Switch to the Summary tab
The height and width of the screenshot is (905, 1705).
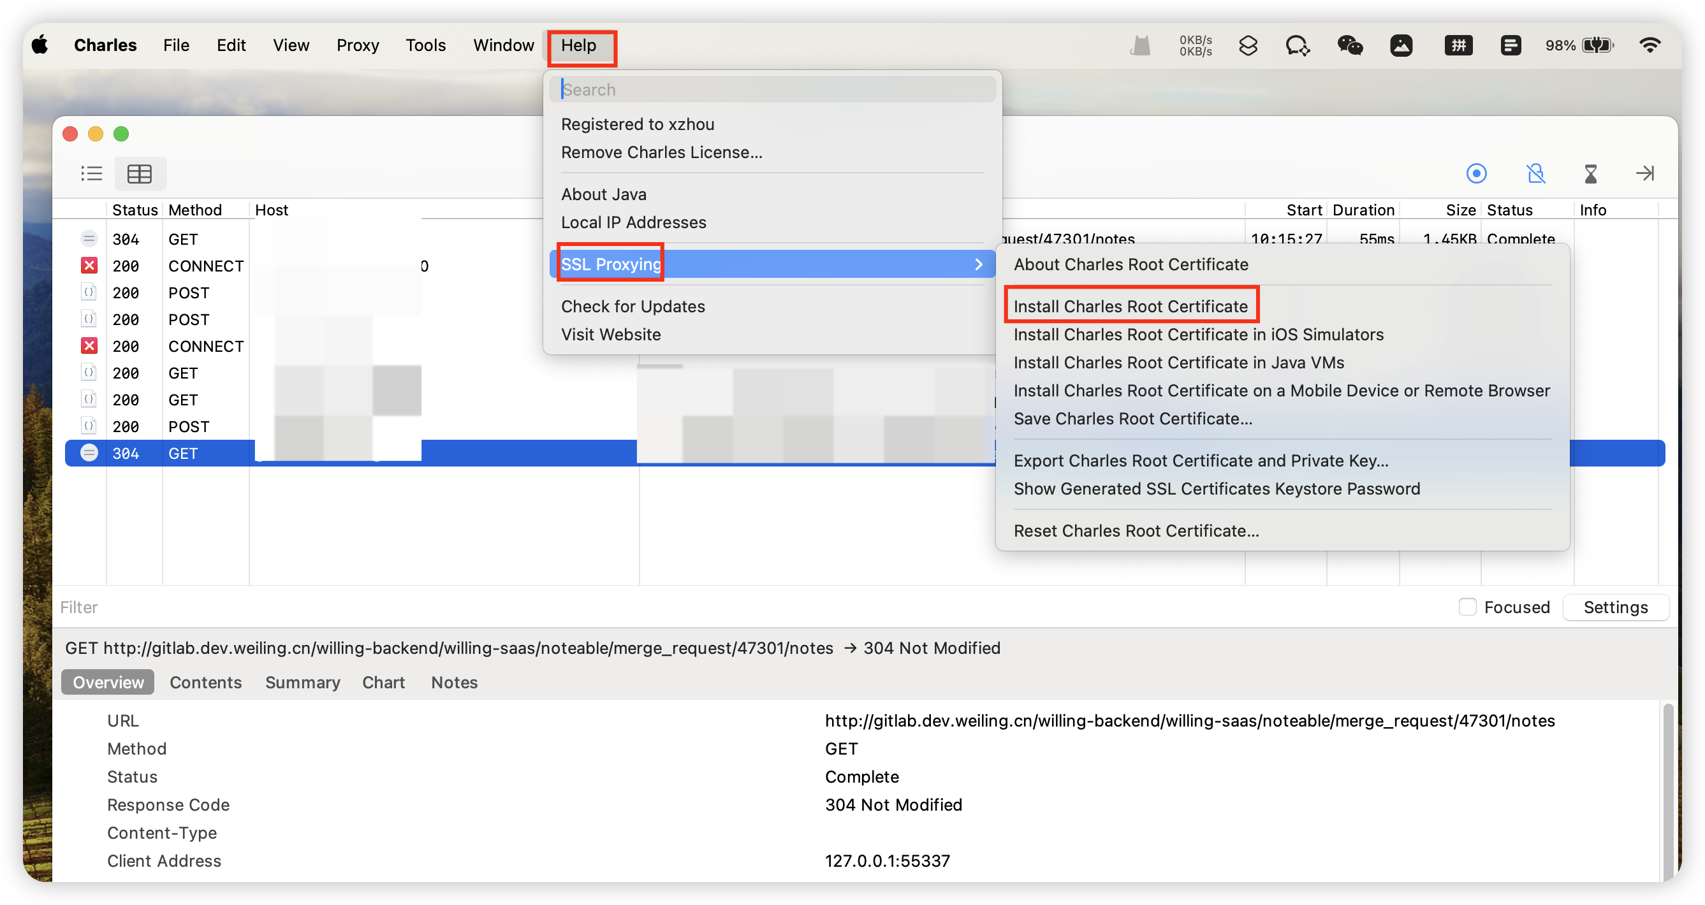point(302,682)
